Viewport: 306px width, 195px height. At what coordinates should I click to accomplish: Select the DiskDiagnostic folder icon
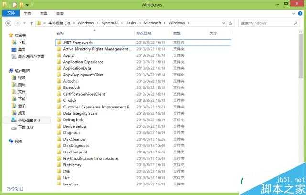point(59,145)
